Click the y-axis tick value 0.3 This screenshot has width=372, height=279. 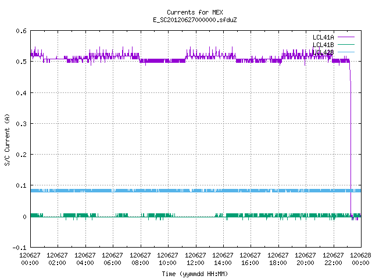tap(21, 124)
